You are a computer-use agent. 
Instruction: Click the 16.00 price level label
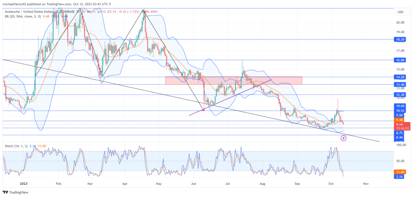coord(401,60)
